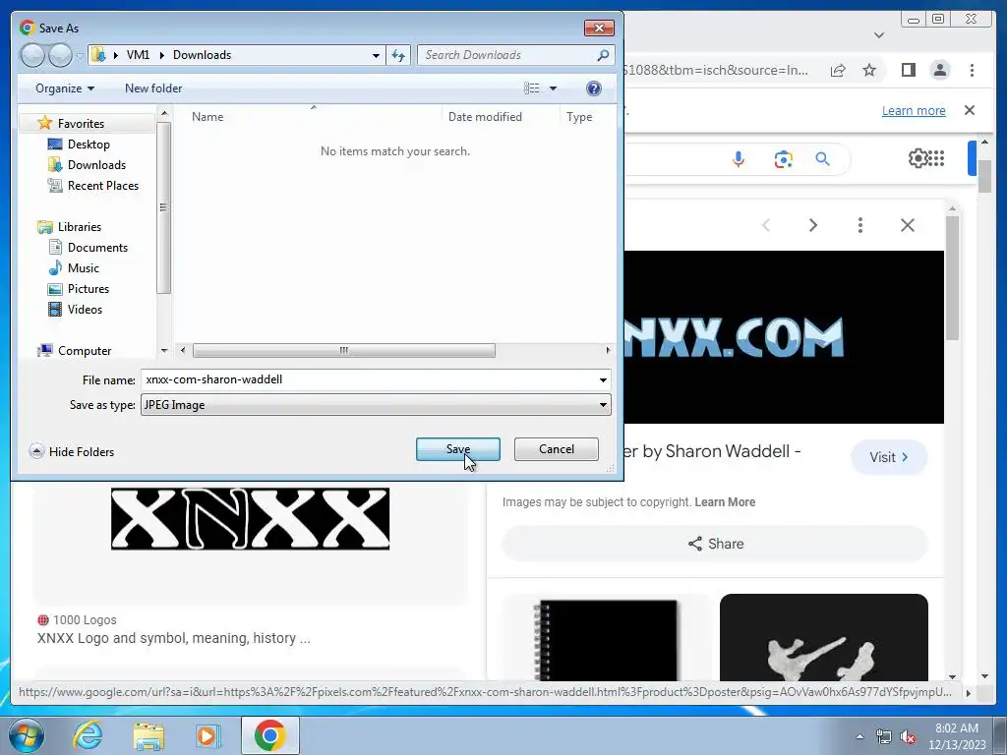Go to the next image in preview panel
The image size is (1007, 755).
point(813,225)
